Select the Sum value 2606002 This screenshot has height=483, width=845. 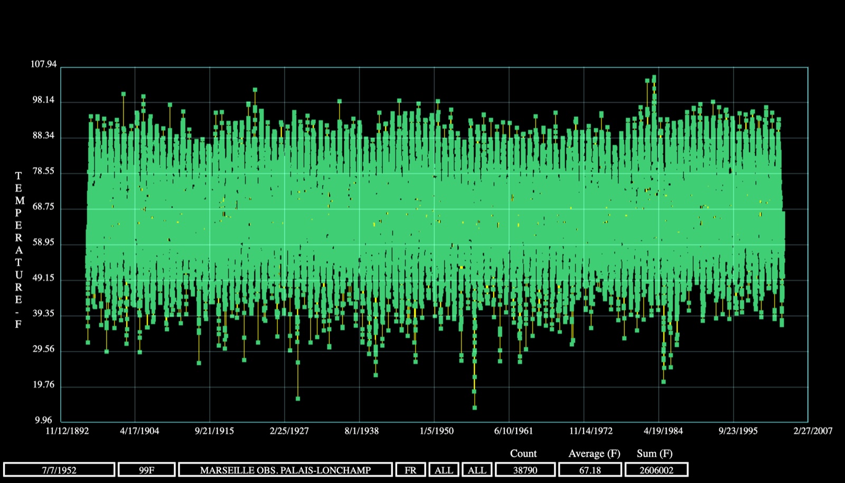[x=656, y=470]
